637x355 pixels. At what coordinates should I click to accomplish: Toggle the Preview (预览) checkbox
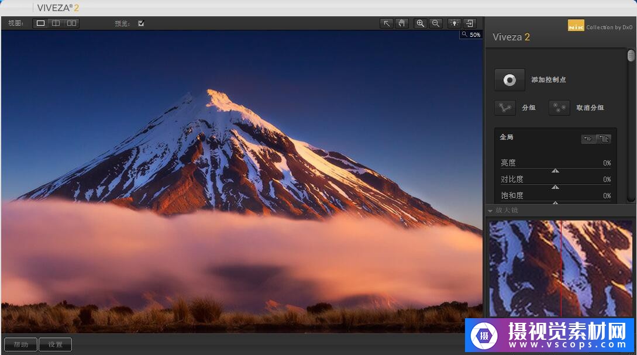click(x=141, y=23)
